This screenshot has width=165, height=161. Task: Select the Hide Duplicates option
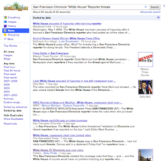click(x=13, y=115)
